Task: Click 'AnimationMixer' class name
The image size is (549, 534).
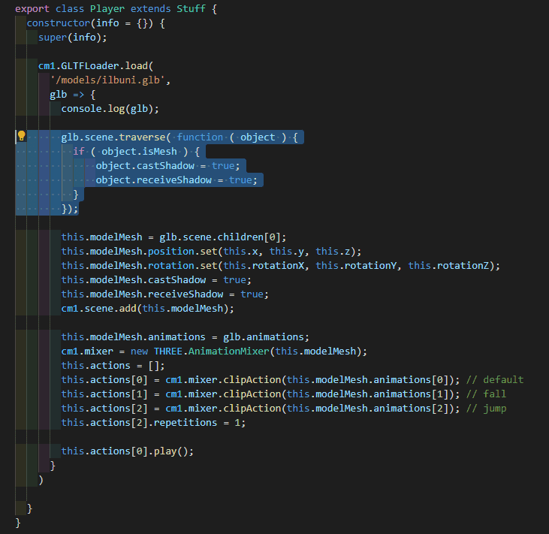Action: click(228, 351)
